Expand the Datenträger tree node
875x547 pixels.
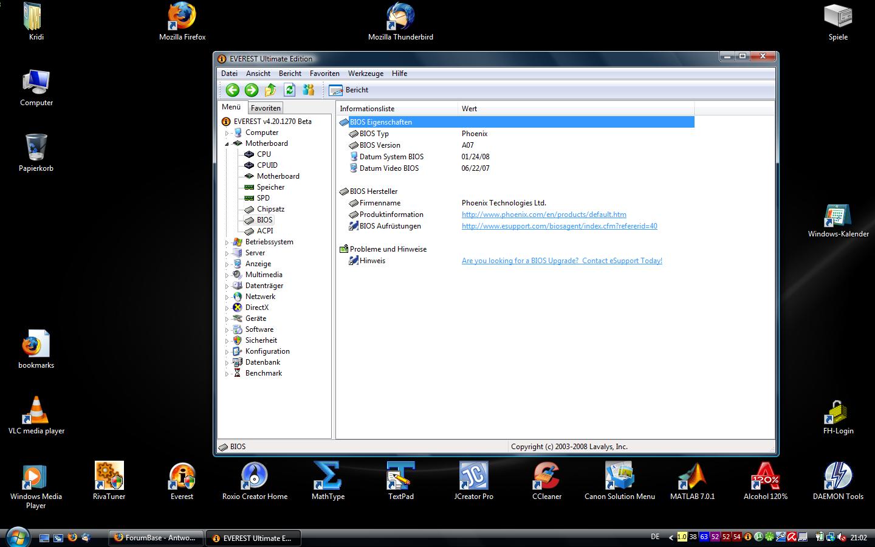click(x=227, y=286)
